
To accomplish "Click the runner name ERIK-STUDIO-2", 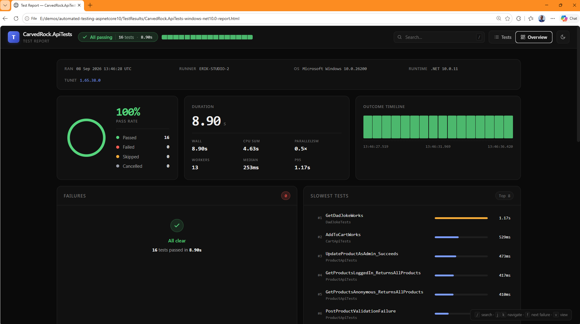I will tap(214, 69).
